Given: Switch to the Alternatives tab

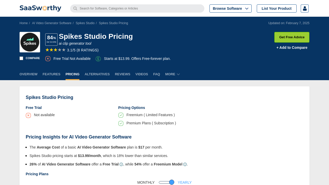Looking at the screenshot, I should (x=97, y=74).
